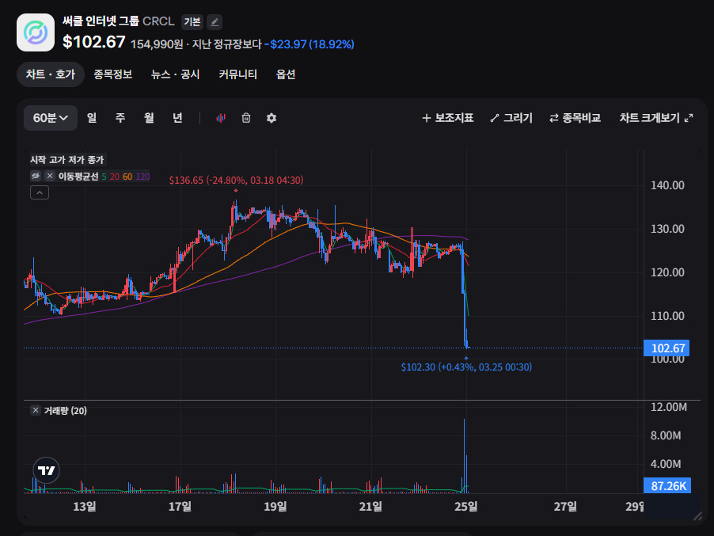Click the trash can delete icon
This screenshot has width=714, height=536.
click(x=246, y=118)
